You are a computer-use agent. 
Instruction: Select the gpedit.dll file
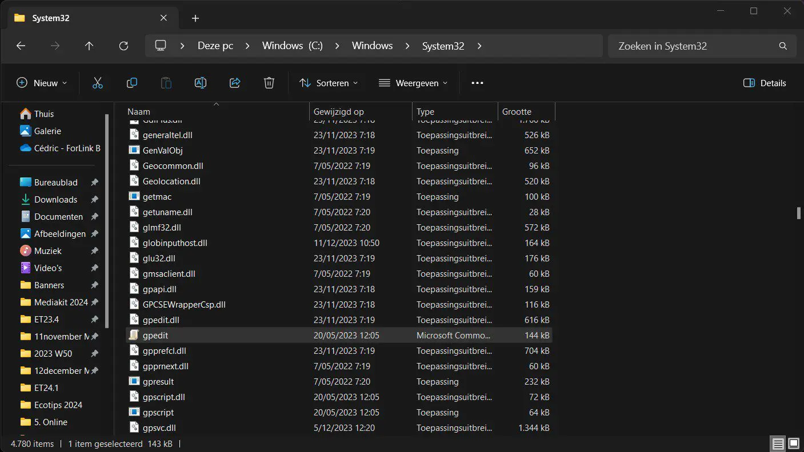point(339,320)
